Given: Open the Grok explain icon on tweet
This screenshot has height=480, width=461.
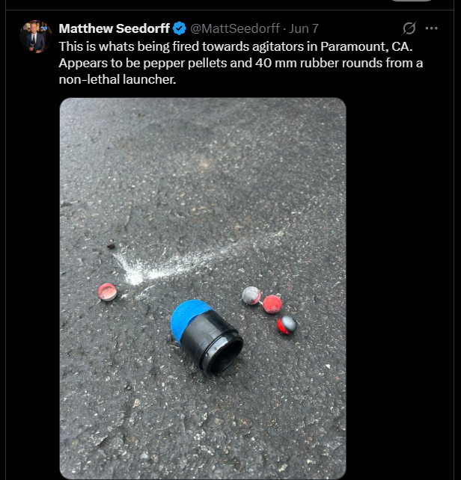Looking at the screenshot, I should coord(409,28).
